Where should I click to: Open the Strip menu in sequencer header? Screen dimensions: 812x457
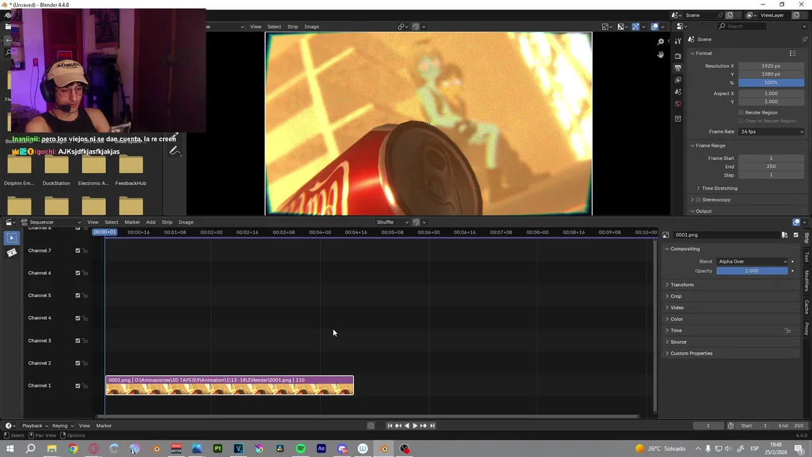click(167, 222)
